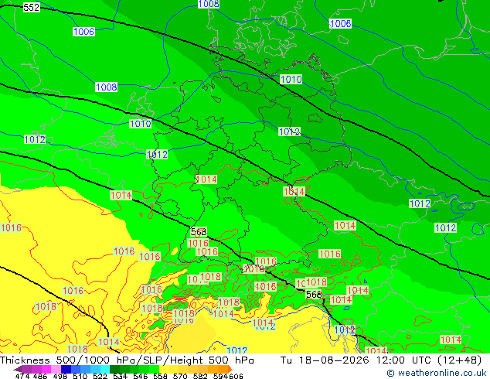Click the weatheronline.co.uk copyright link

tap(437, 373)
